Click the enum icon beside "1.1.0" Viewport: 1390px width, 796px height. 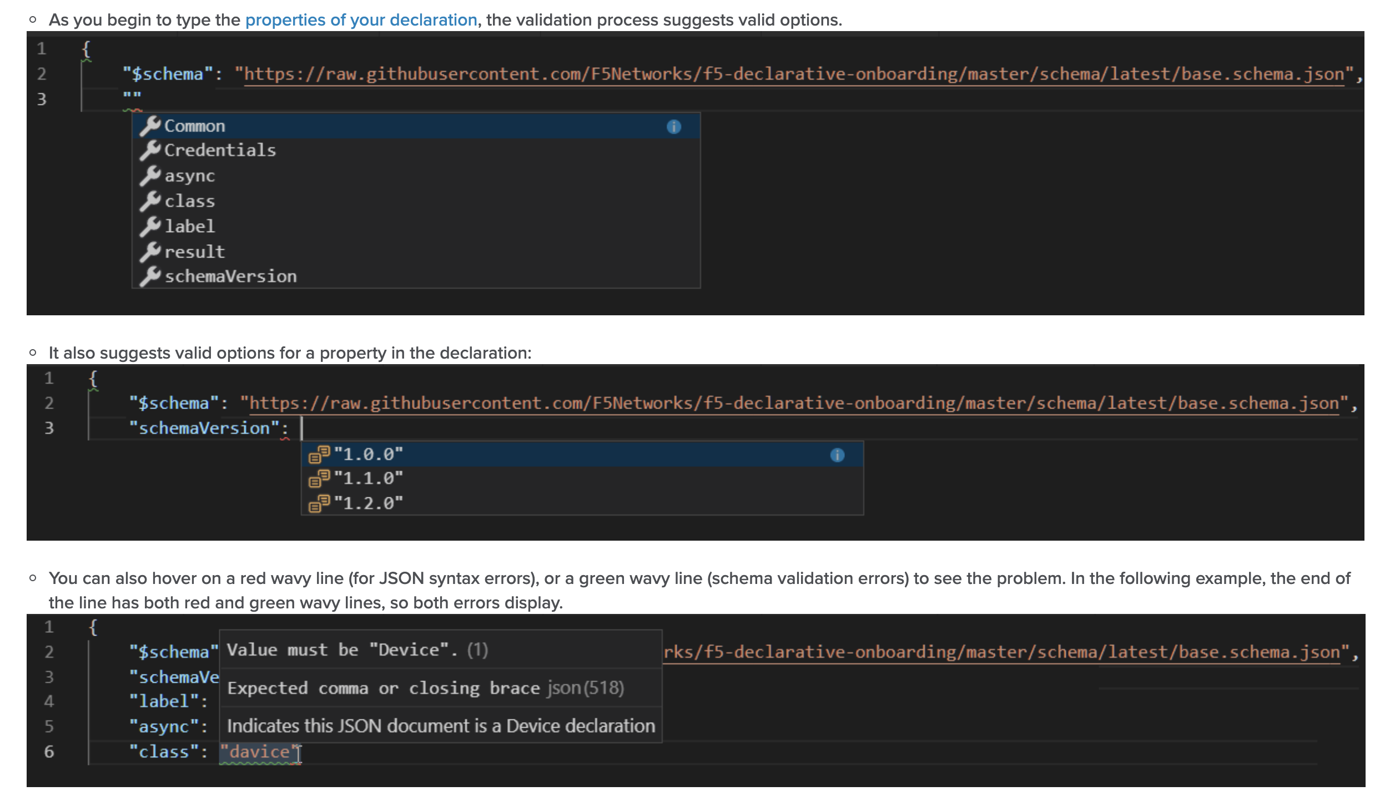pyautogui.click(x=319, y=478)
